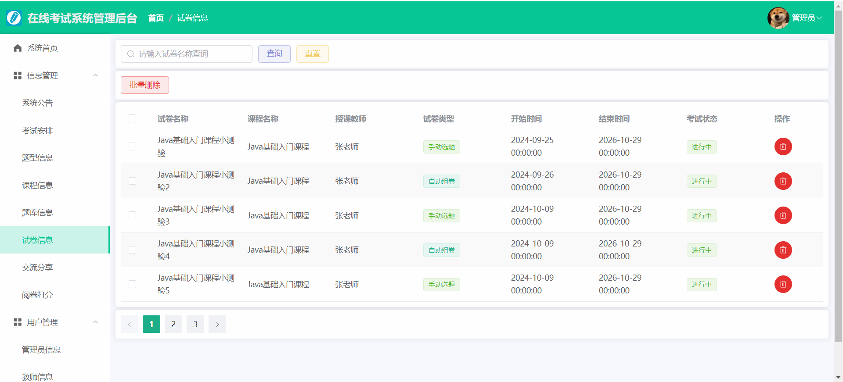Open 阅卷打分 in the sidebar

coord(54,295)
